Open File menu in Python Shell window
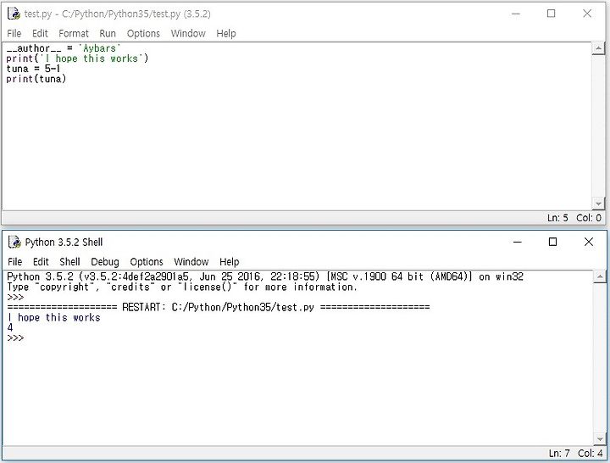Image resolution: width=610 pixels, height=463 pixels. point(14,262)
